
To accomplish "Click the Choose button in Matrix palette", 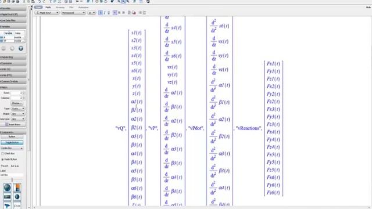I will [17, 103].
